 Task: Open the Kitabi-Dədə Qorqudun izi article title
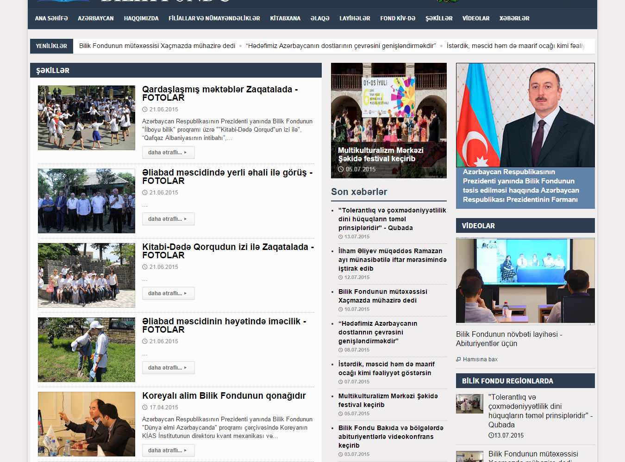tap(228, 251)
